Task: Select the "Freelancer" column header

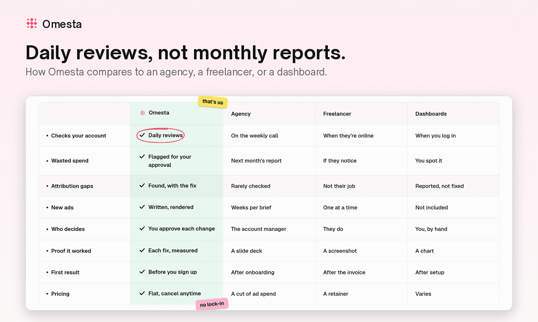Action: 337,114
